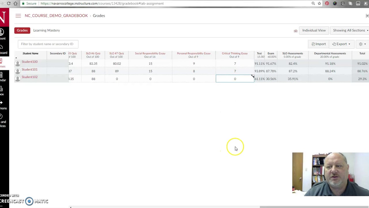Bookmark this page with the star icon
Viewport: 369px width, 208px height.
tap(319, 3)
